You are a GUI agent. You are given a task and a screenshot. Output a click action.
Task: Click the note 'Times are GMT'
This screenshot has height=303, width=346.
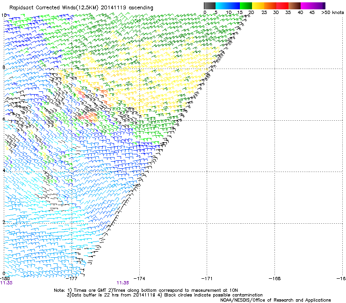[x=90, y=290]
